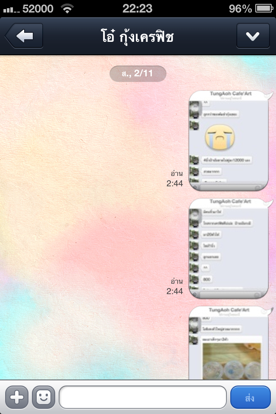The image size is (276, 414).
Task: Expand the chat options chevron menu
Action: click(253, 36)
